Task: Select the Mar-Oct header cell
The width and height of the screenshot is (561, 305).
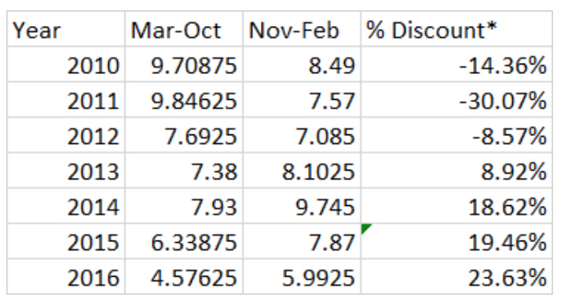Action: click(184, 29)
